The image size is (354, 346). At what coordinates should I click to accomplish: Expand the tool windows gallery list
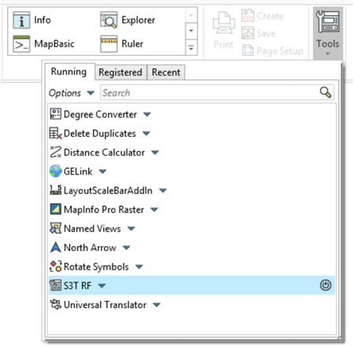(x=191, y=49)
